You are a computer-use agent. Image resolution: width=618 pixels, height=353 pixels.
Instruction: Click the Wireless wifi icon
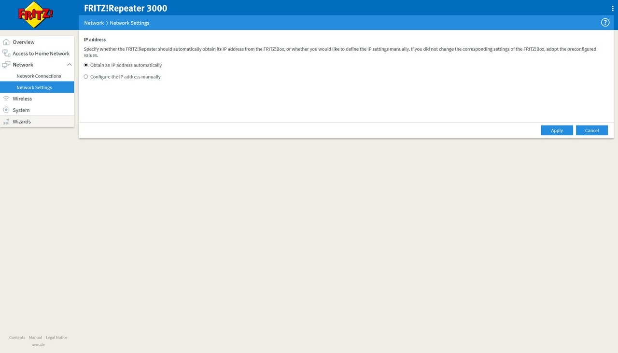[x=6, y=99]
